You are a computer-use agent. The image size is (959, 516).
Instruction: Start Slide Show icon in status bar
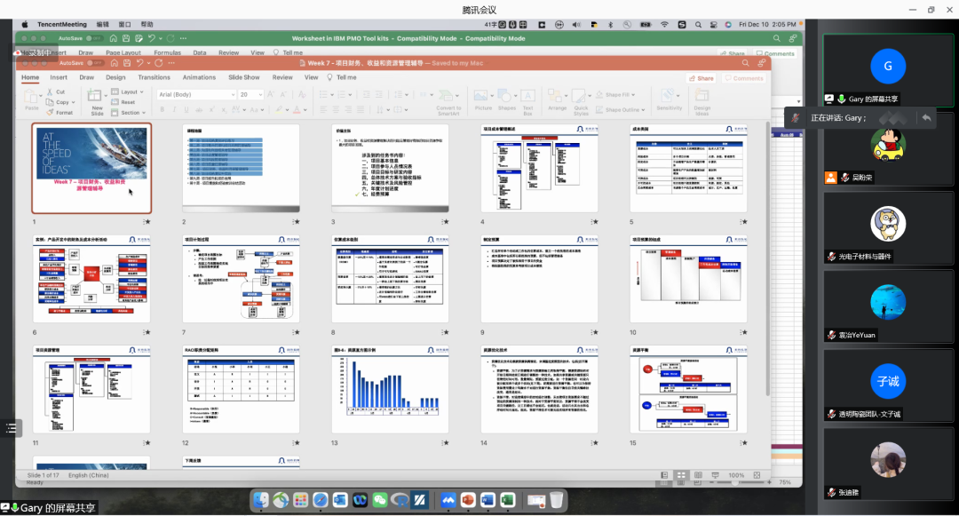(x=715, y=475)
